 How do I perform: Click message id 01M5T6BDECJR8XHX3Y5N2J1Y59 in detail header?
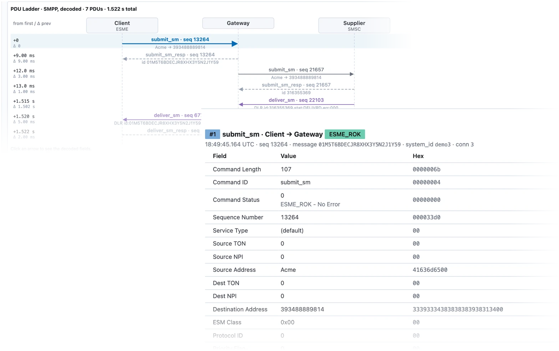click(x=360, y=144)
